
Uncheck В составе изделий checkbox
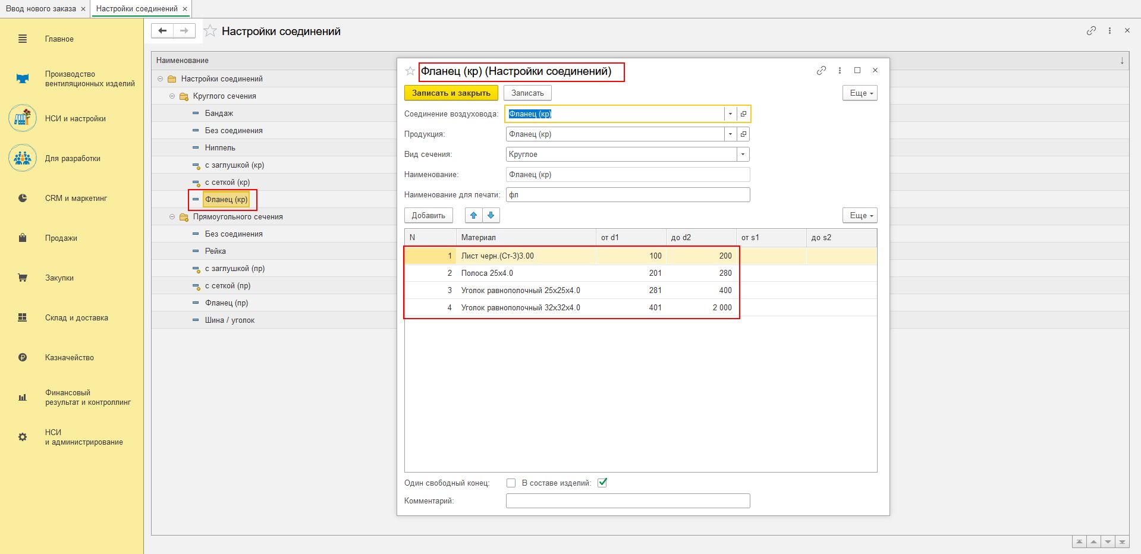(x=602, y=483)
